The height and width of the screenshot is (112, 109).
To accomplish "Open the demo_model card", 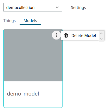I will point(33,68).
